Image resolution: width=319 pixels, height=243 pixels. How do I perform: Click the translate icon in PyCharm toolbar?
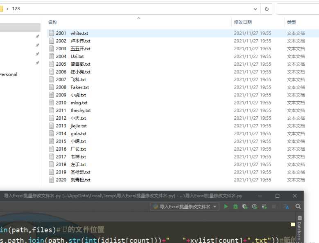[286, 207]
